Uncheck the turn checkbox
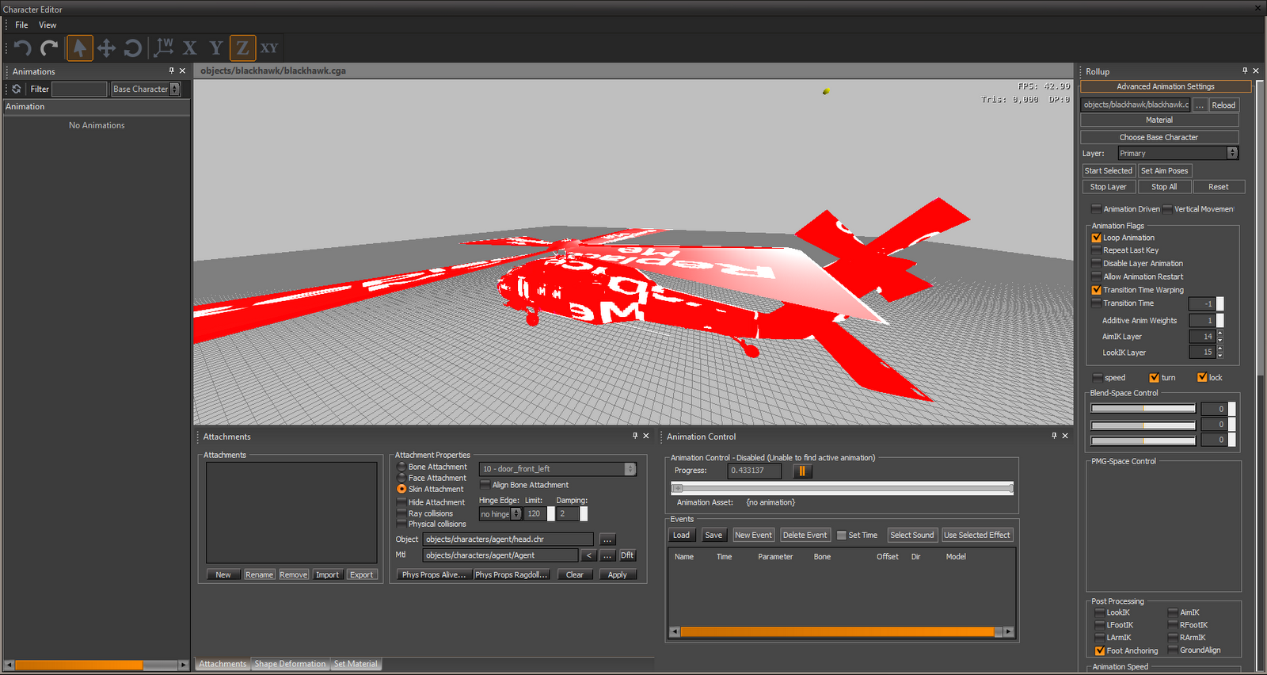The width and height of the screenshot is (1267, 675). click(1154, 378)
